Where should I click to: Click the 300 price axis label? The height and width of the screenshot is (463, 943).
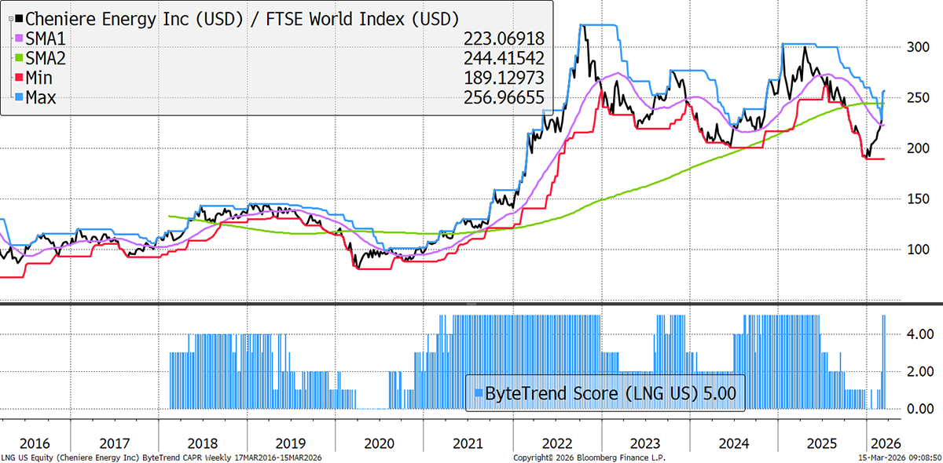[x=912, y=47]
